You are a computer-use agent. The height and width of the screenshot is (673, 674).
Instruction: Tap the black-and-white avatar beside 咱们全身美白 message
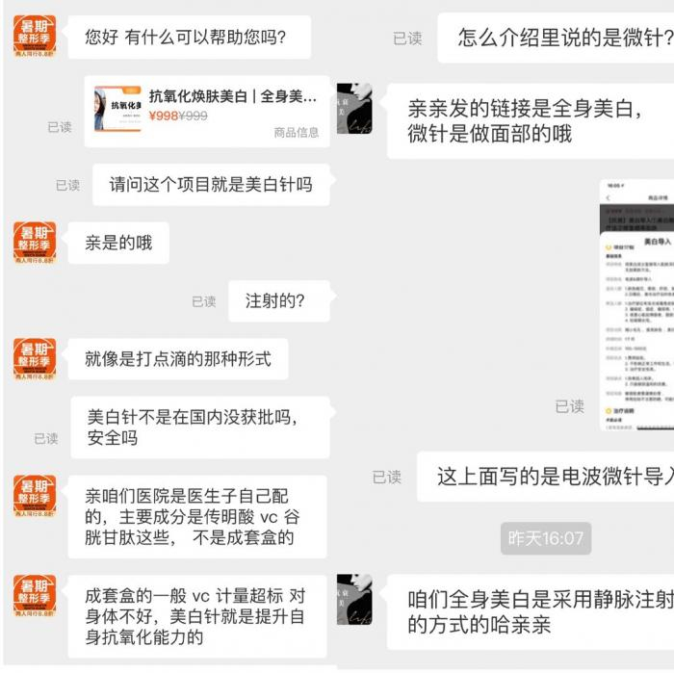(354, 599)
